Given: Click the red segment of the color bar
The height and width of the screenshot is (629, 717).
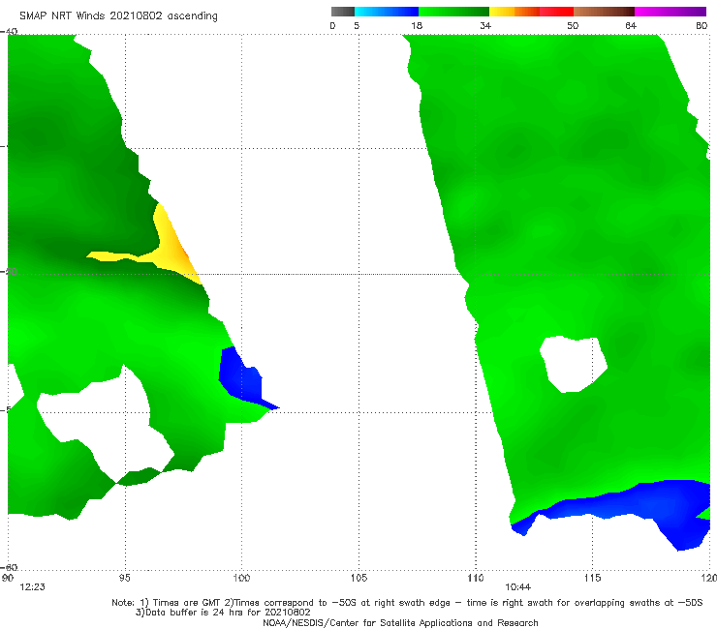Looking at the screenshot, I should [x=556, y=12].
